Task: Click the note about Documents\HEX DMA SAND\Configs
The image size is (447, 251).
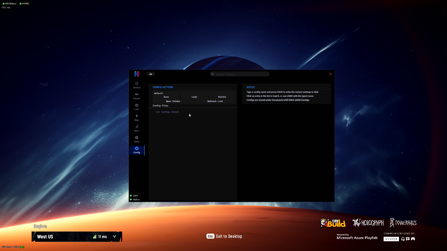Action: (x=278, y=100)
